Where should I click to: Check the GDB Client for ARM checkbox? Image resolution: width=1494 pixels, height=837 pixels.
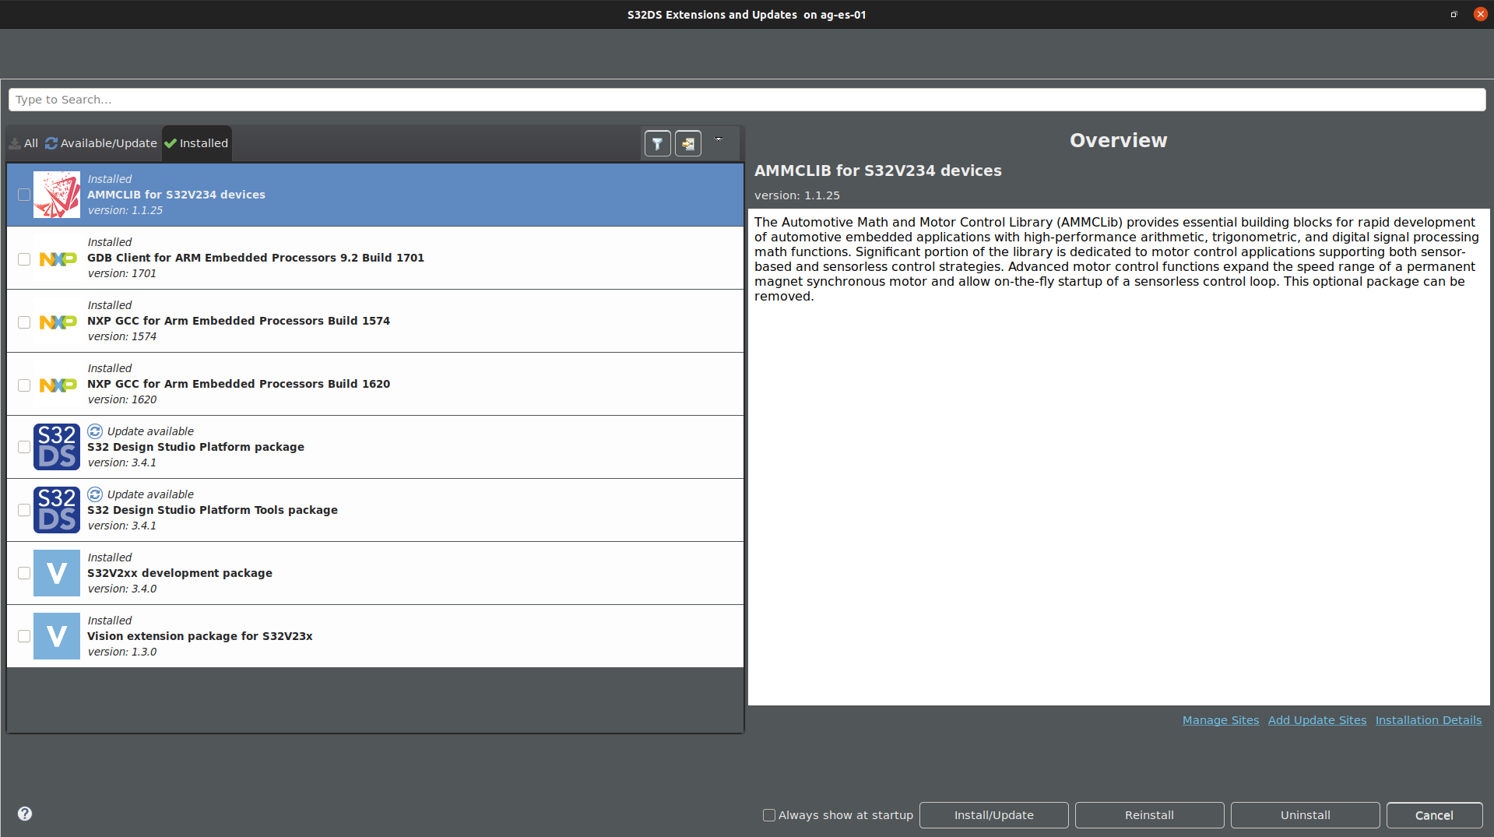click(x=24, y=259)
